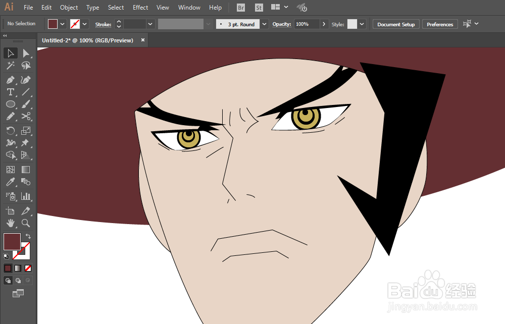Expand the align options dropdown arrow
The width and height of the screenshot is (505, 324).
[477, 24]
